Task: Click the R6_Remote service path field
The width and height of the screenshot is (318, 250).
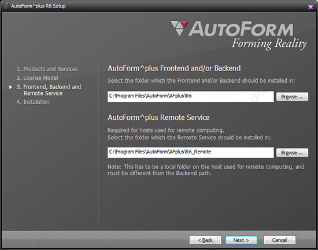Action: (x=191, y=152)
